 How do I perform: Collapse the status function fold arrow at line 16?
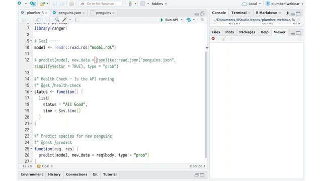31,92
